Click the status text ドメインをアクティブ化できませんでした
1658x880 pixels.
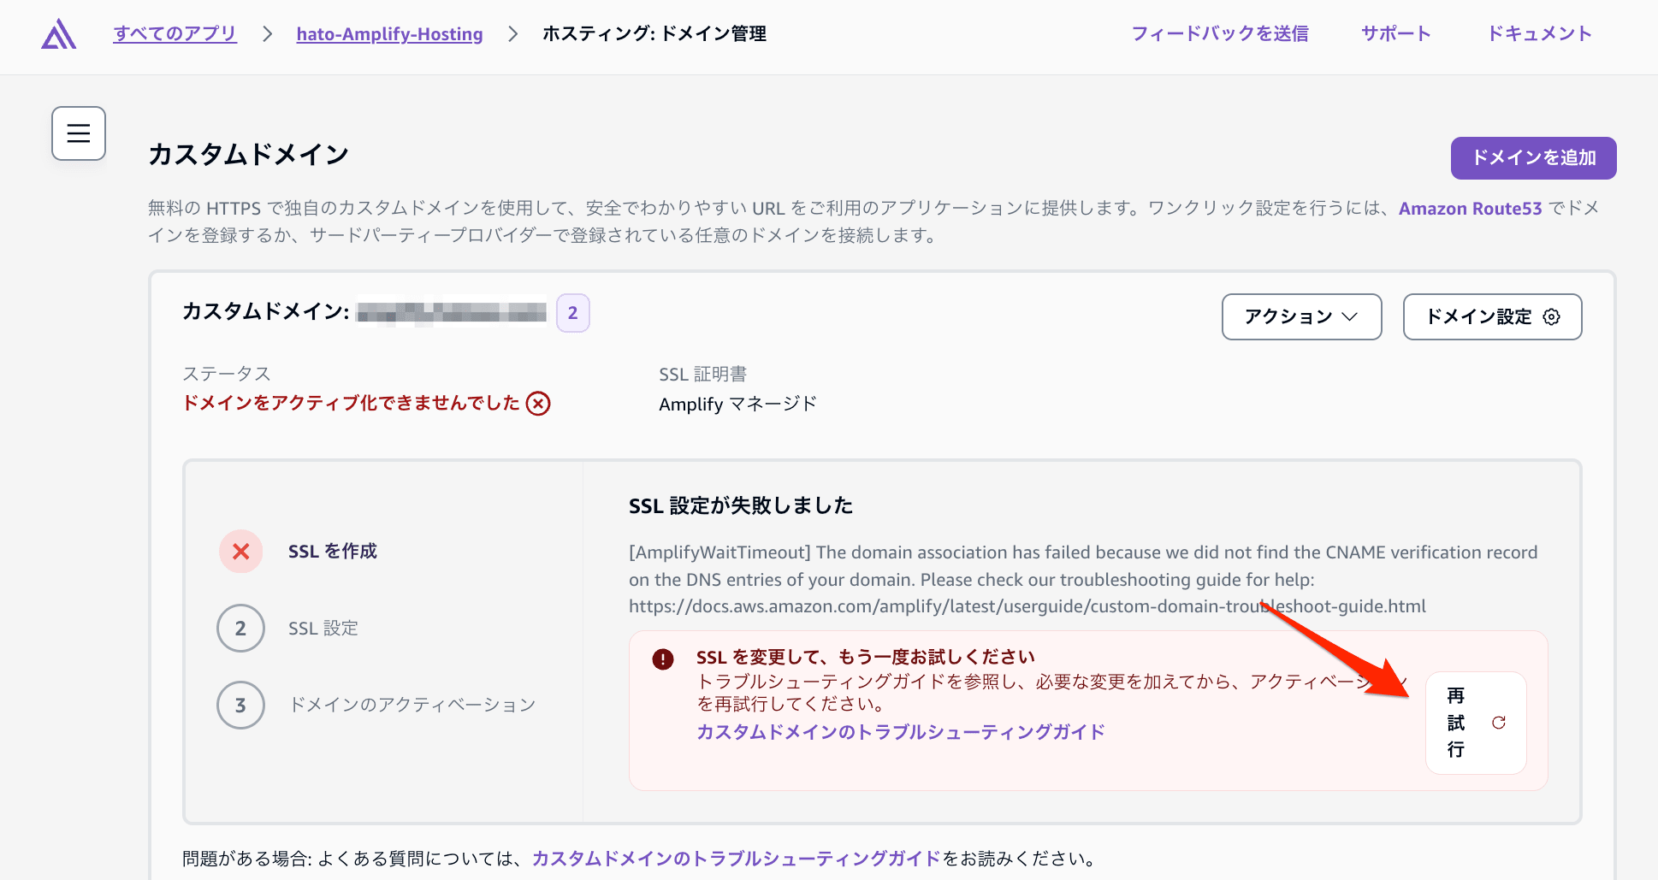(x=351, y=403)
